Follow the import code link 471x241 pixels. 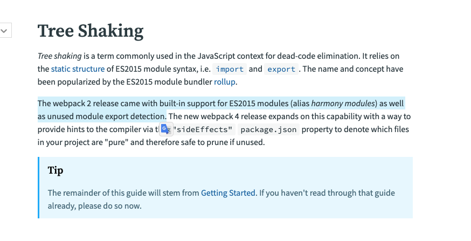tap(230, 69)
